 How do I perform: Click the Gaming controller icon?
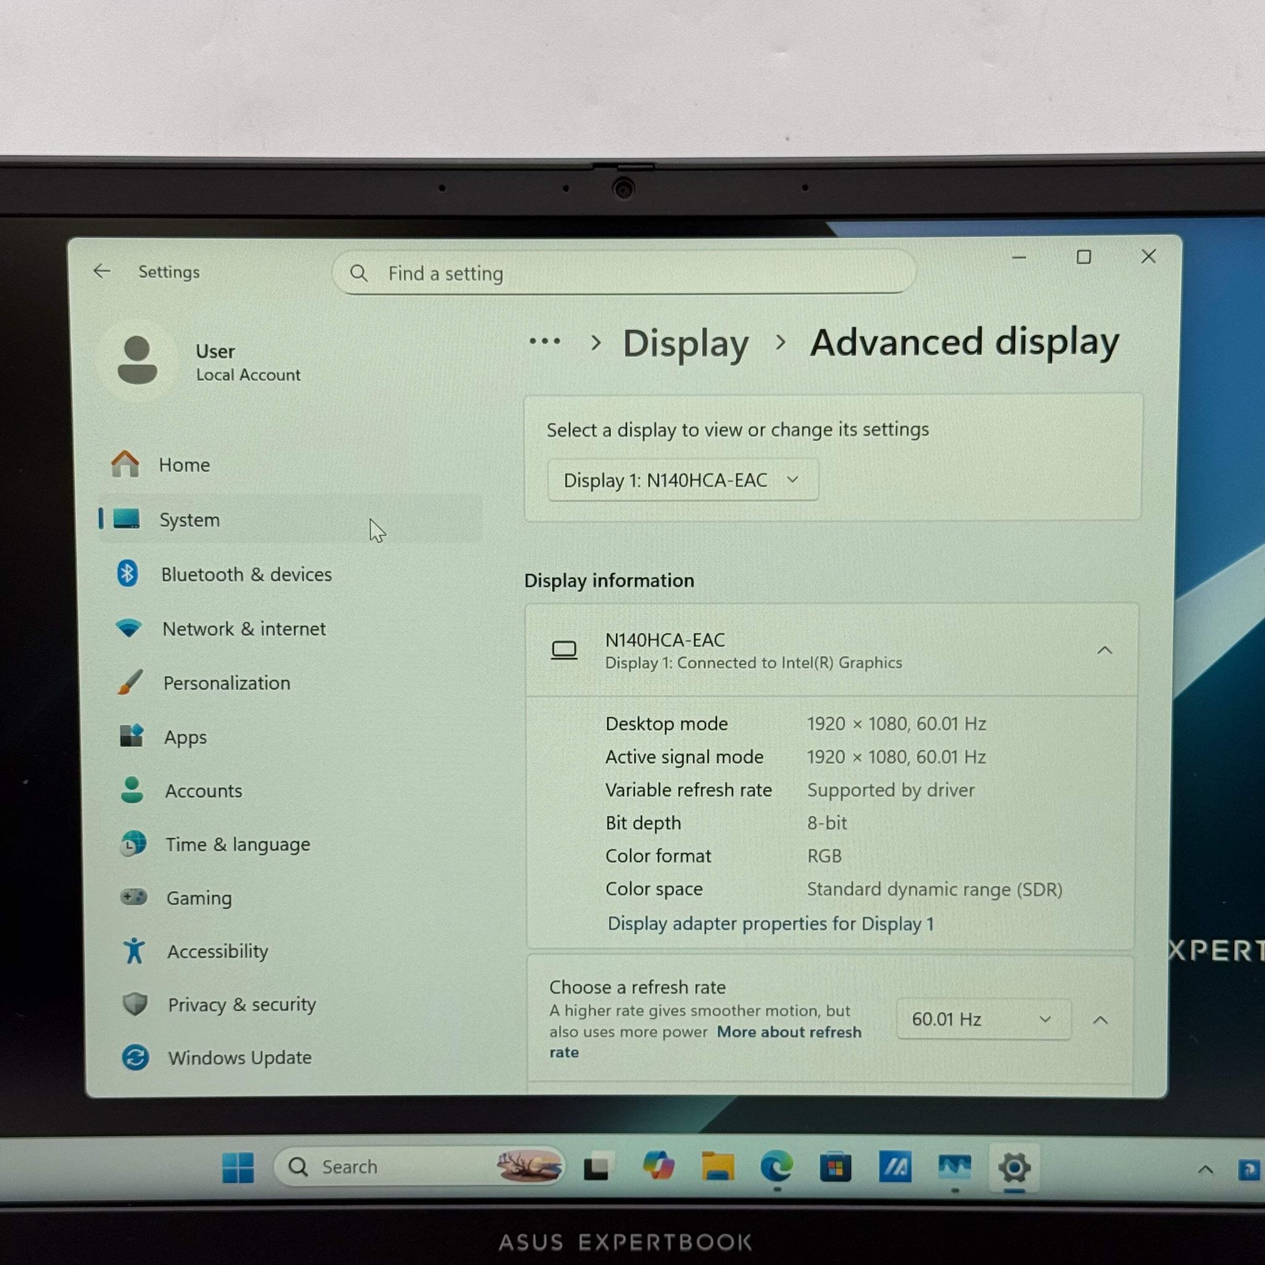tap(134, 897)
